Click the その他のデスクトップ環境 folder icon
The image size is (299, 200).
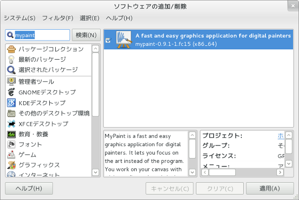pos(11,114)
